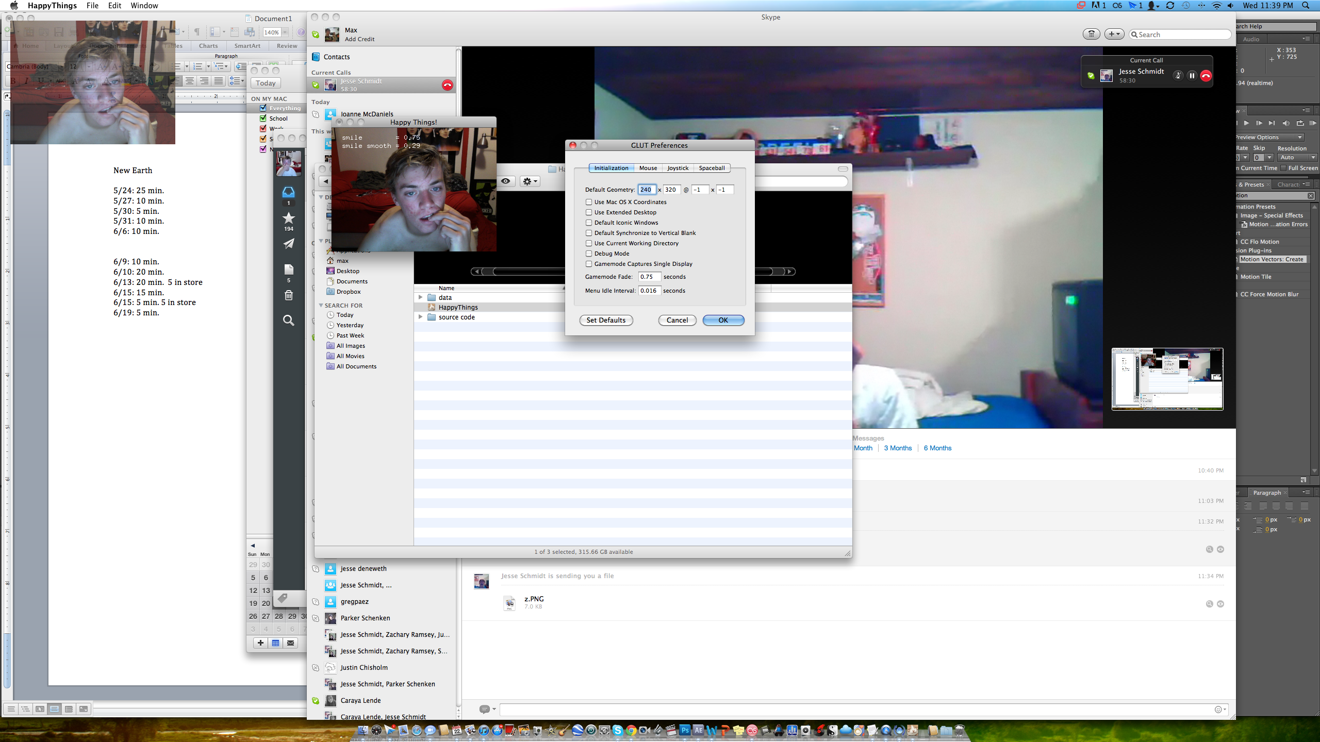Uncheck the School calendar checkbox
Viewport: 1320px width, 742px height.
(263, 118)
